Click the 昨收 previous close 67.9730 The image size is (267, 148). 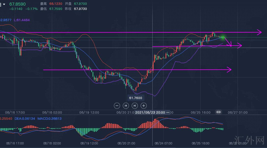(x=80, y=9)
